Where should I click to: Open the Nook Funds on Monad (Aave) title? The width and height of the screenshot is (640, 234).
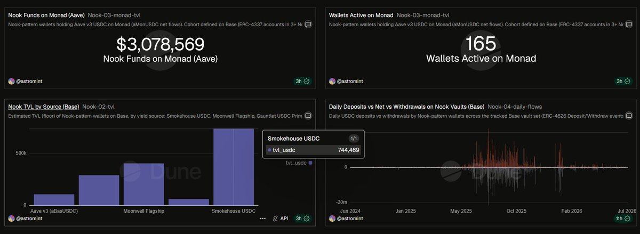[46, 15]
